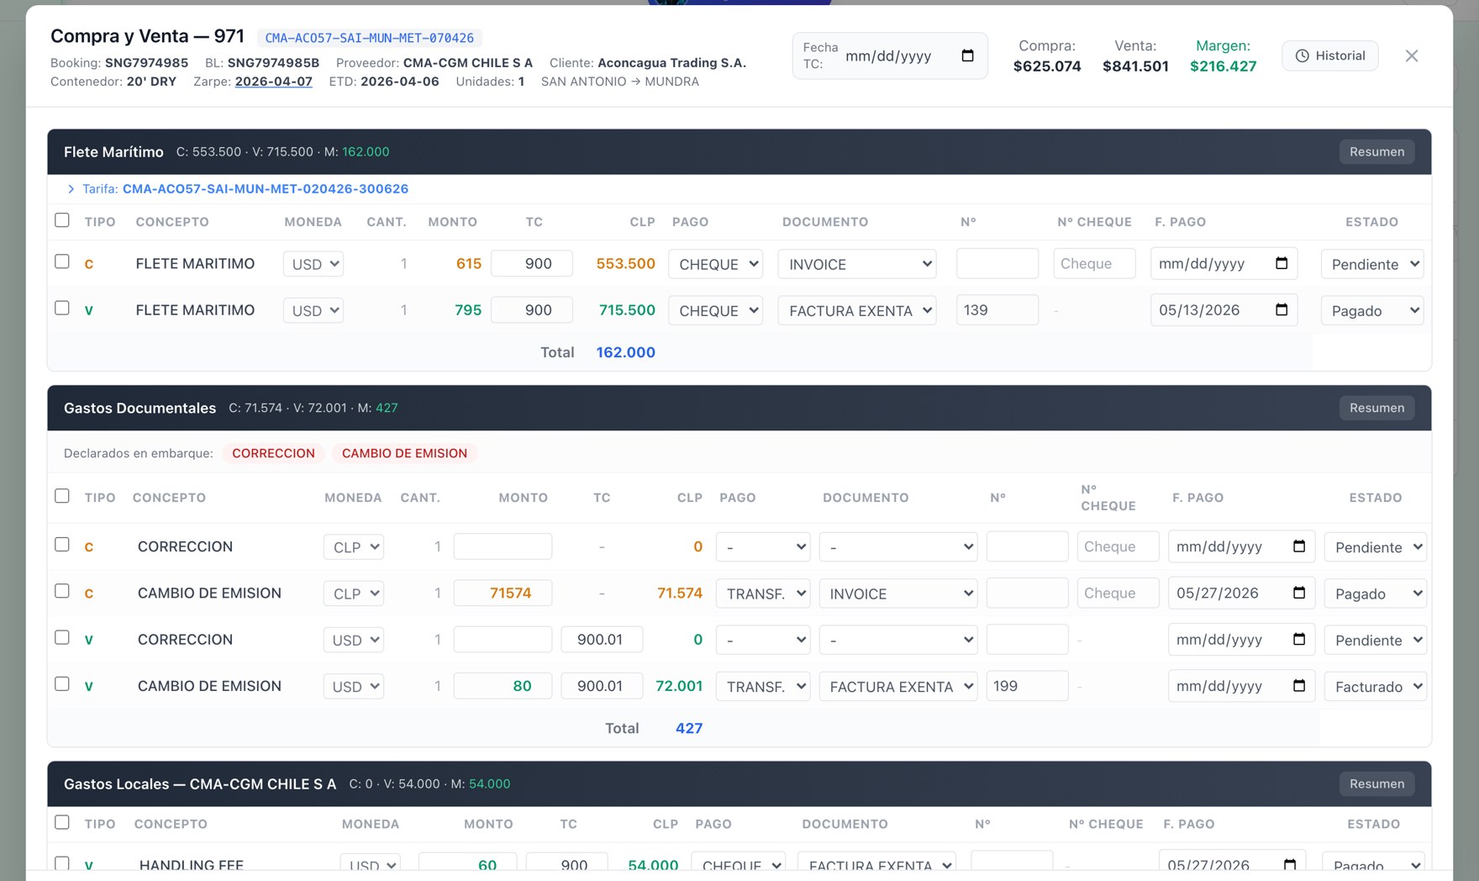
Task: Open FACTURA EXENTA dropdown in CAMBIO DE EMISION venta
Action: pos(898,687)
